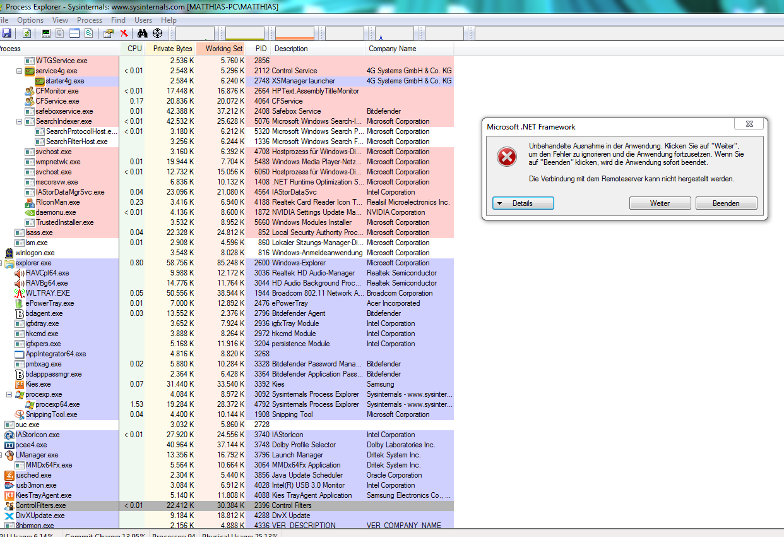Image resolution: width=784 pixels, height=537 pixels.
Task: Click the orange physical memory mini graph
Action: 295,33
